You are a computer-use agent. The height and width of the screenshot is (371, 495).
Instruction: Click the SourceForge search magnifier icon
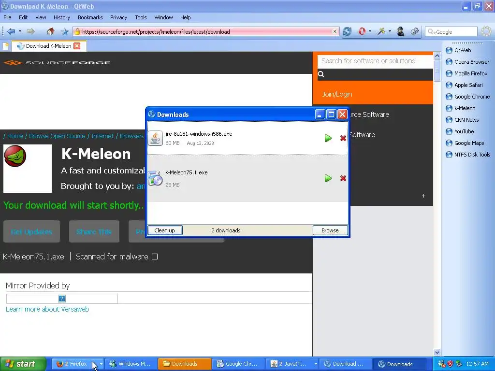click(321, 74)
